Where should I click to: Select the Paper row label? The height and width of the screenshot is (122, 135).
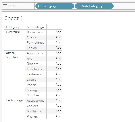[x=31, y=85]
